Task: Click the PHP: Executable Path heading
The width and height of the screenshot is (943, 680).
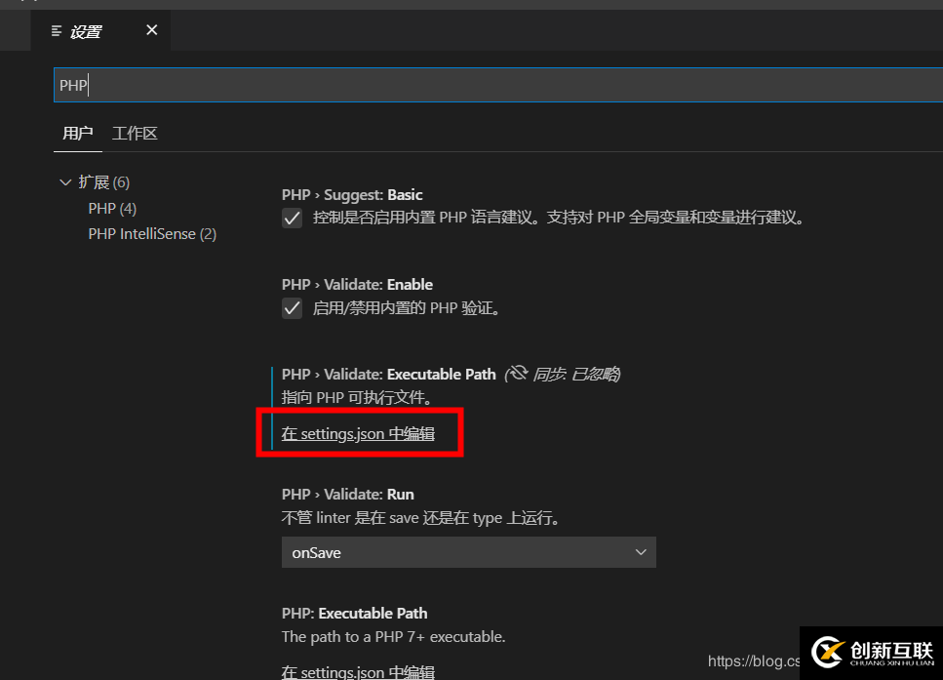Action: click(x=354, y=614)
